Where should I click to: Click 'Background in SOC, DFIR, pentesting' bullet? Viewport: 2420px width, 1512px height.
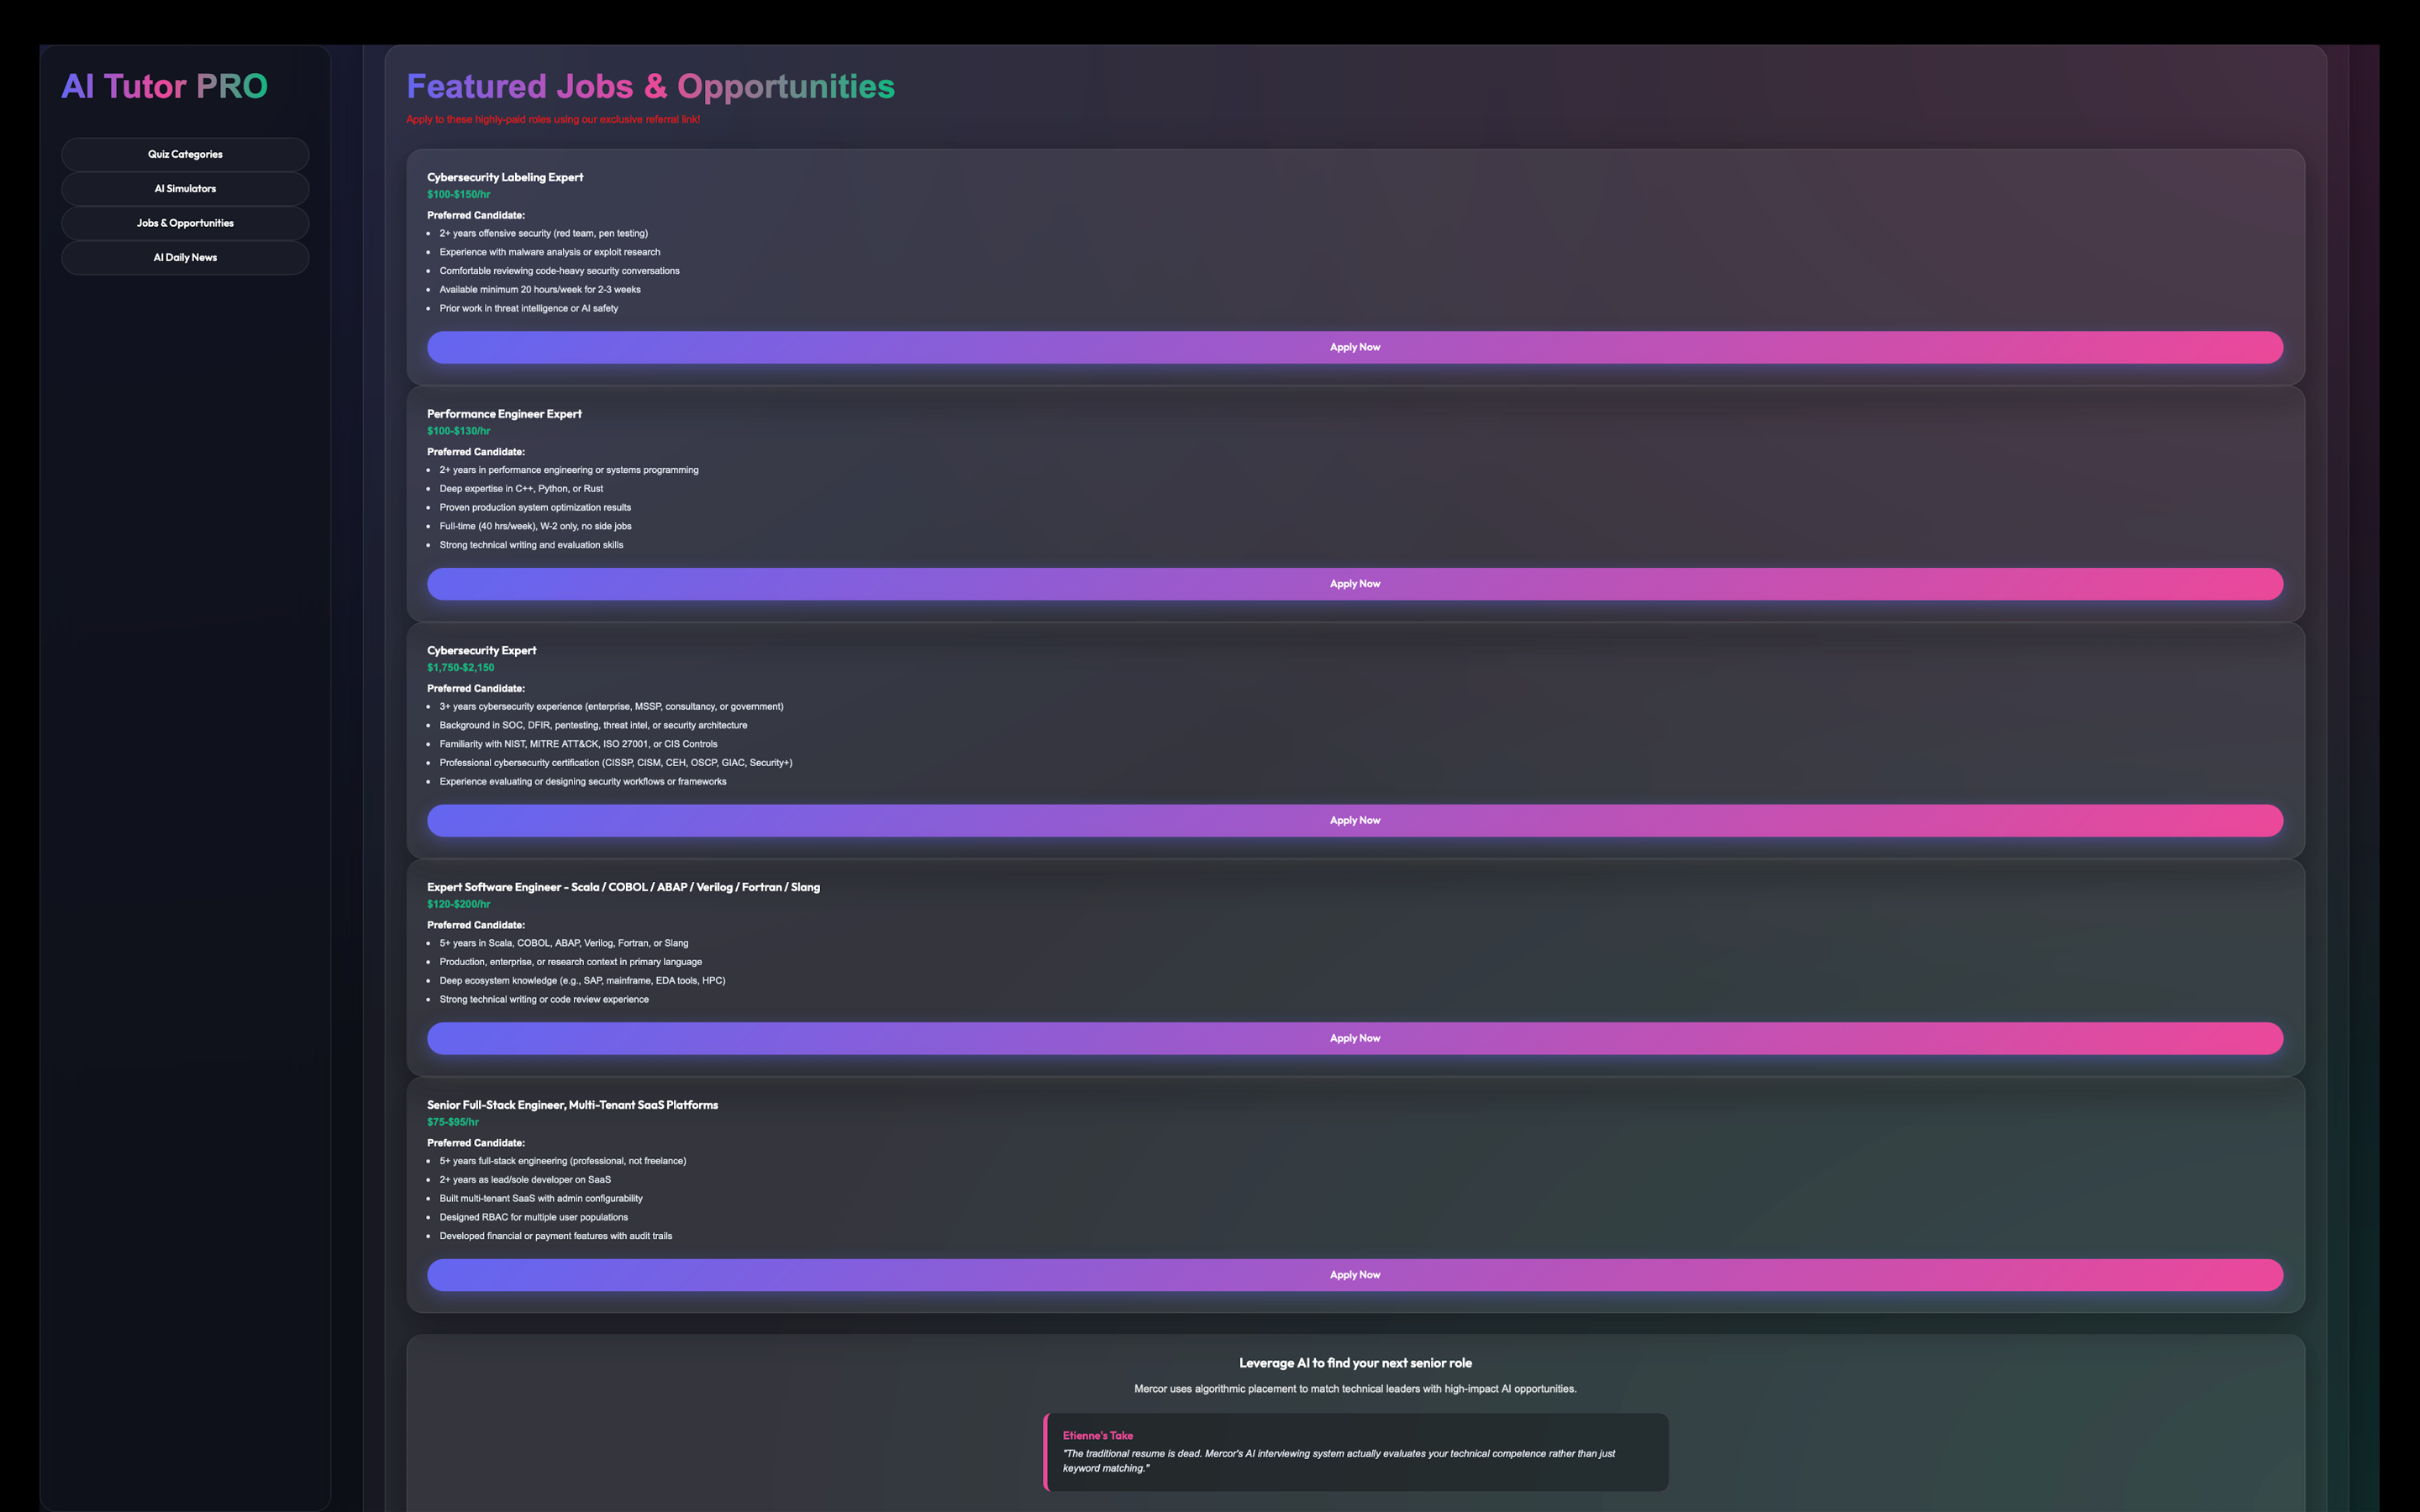click(x=593, y=725)
